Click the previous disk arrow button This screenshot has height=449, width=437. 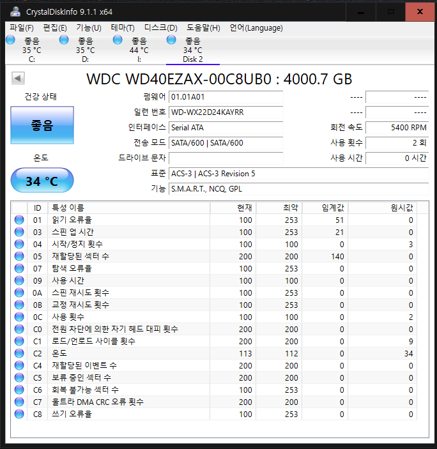[18, 78]
